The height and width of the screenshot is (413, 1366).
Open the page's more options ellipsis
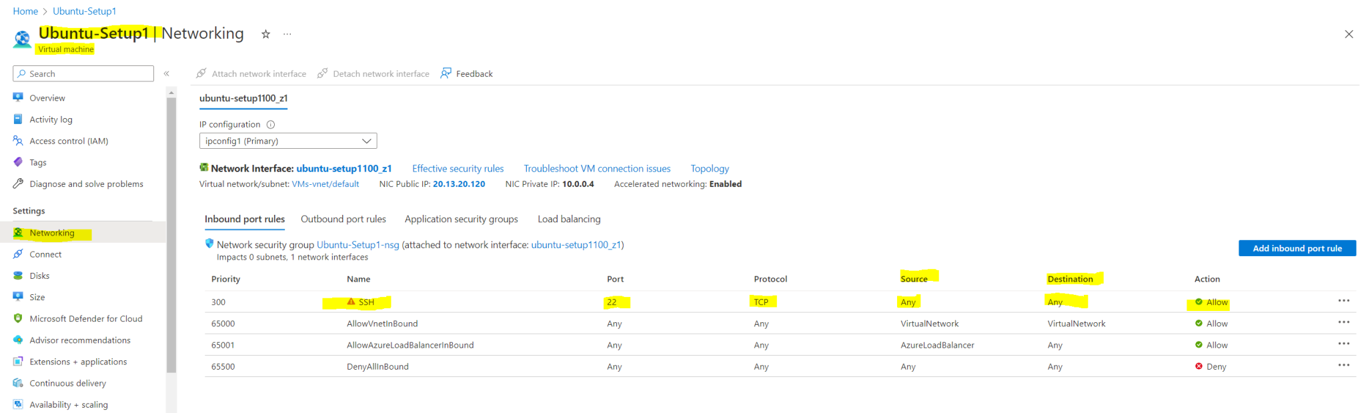point(287,34)
